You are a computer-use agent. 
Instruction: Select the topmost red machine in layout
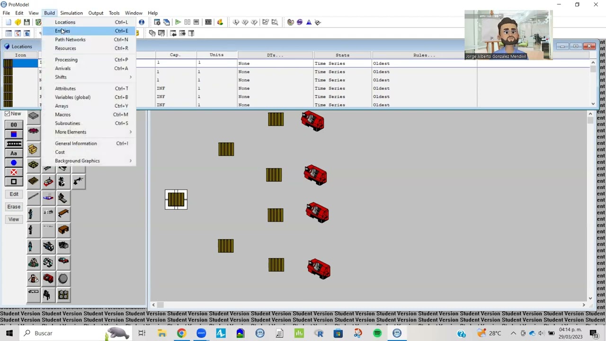pos(312,121)
